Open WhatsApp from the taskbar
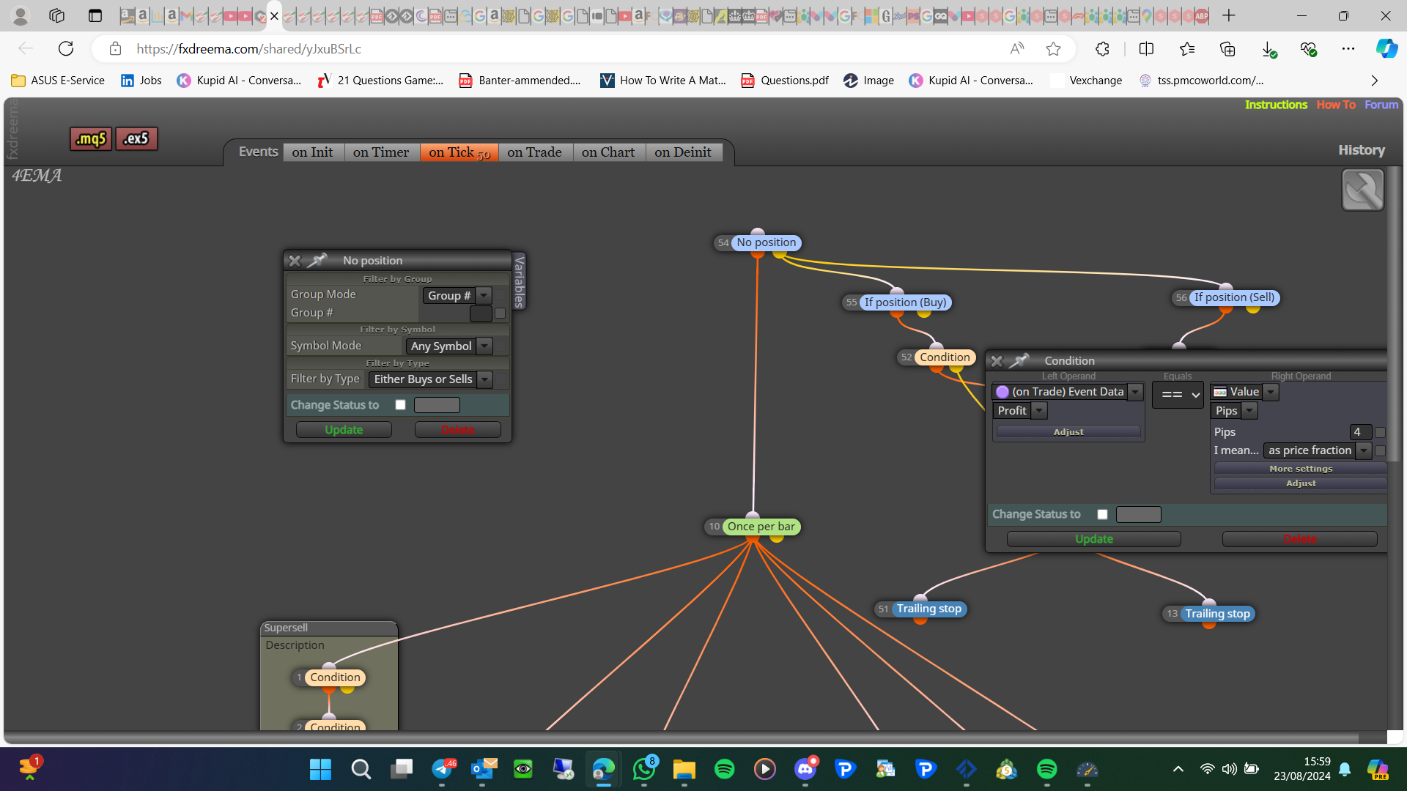1407x791 pixels. click(x=644, y=769)
